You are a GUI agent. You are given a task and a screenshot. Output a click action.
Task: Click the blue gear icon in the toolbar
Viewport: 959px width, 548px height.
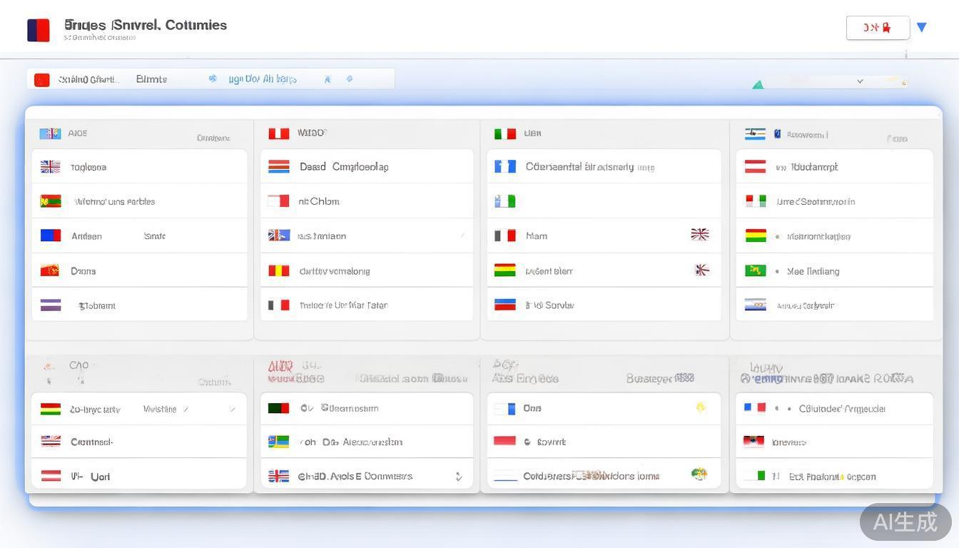213,78
